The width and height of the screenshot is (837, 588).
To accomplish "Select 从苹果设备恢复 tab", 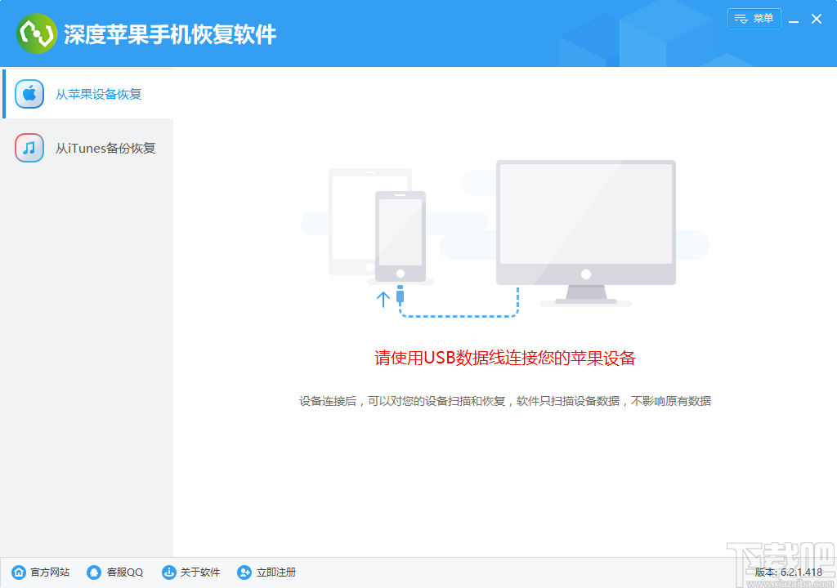I will [x=88, y=94].
